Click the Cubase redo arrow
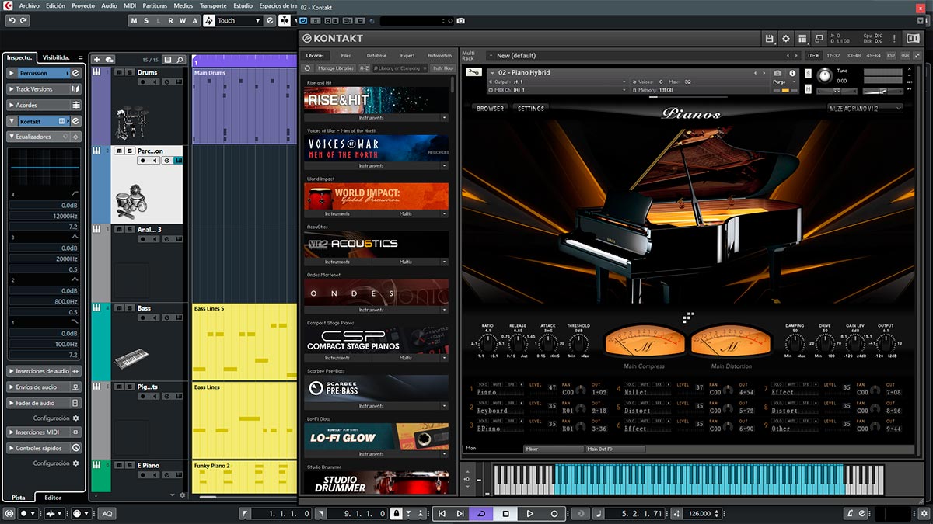933x524 pixels. click(x=23, y=21)
